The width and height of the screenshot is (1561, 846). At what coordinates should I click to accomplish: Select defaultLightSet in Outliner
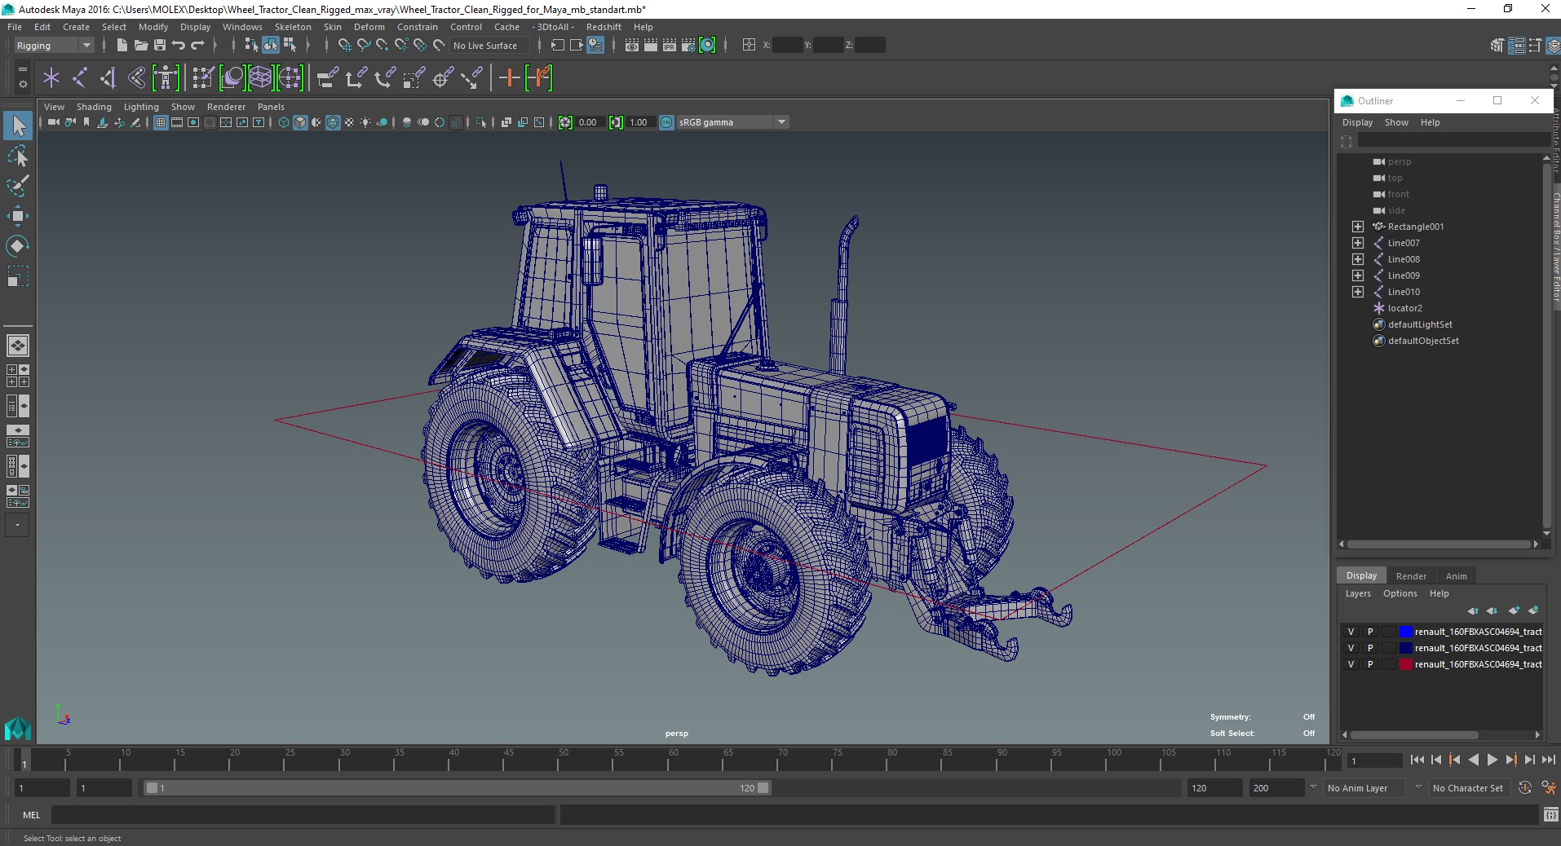tap(1420, 324)
